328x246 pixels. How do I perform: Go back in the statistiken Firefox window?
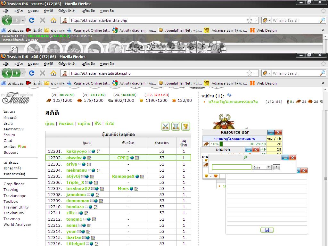[7, 73]
